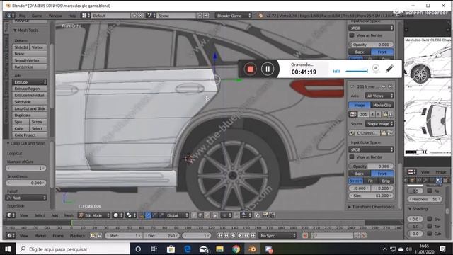Image resolution: width=453 pixels, height=255 pixels.
Task: Pause the screen recording
Action: click(x=268, y=69)
